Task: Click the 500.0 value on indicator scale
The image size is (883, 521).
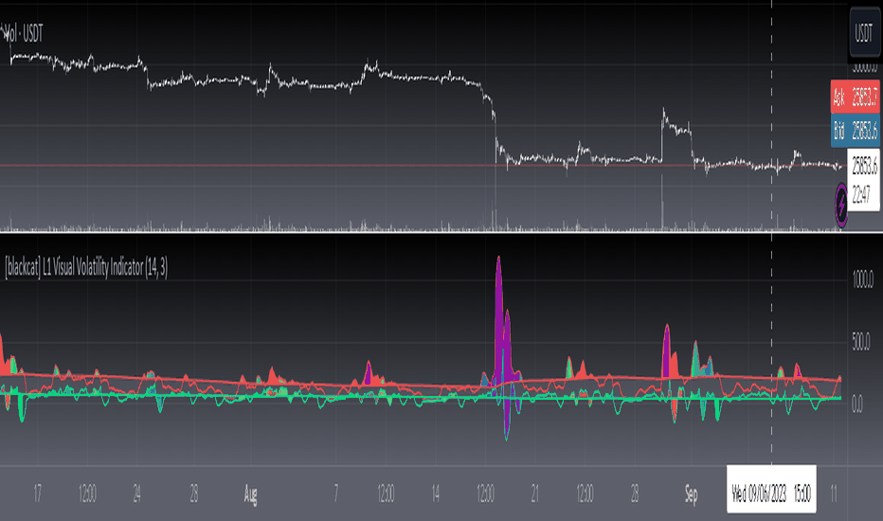Action: point(861,341)
